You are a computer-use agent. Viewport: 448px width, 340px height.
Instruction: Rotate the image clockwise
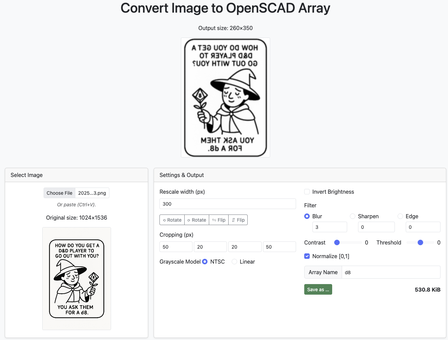[197, 220]
